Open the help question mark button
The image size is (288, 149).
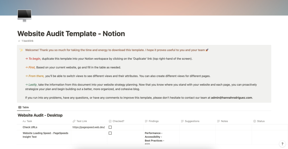282,144
